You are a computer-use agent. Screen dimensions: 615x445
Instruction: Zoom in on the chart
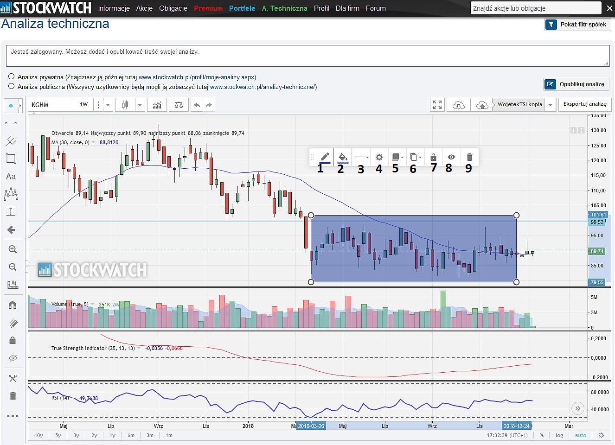click(13, 249)
